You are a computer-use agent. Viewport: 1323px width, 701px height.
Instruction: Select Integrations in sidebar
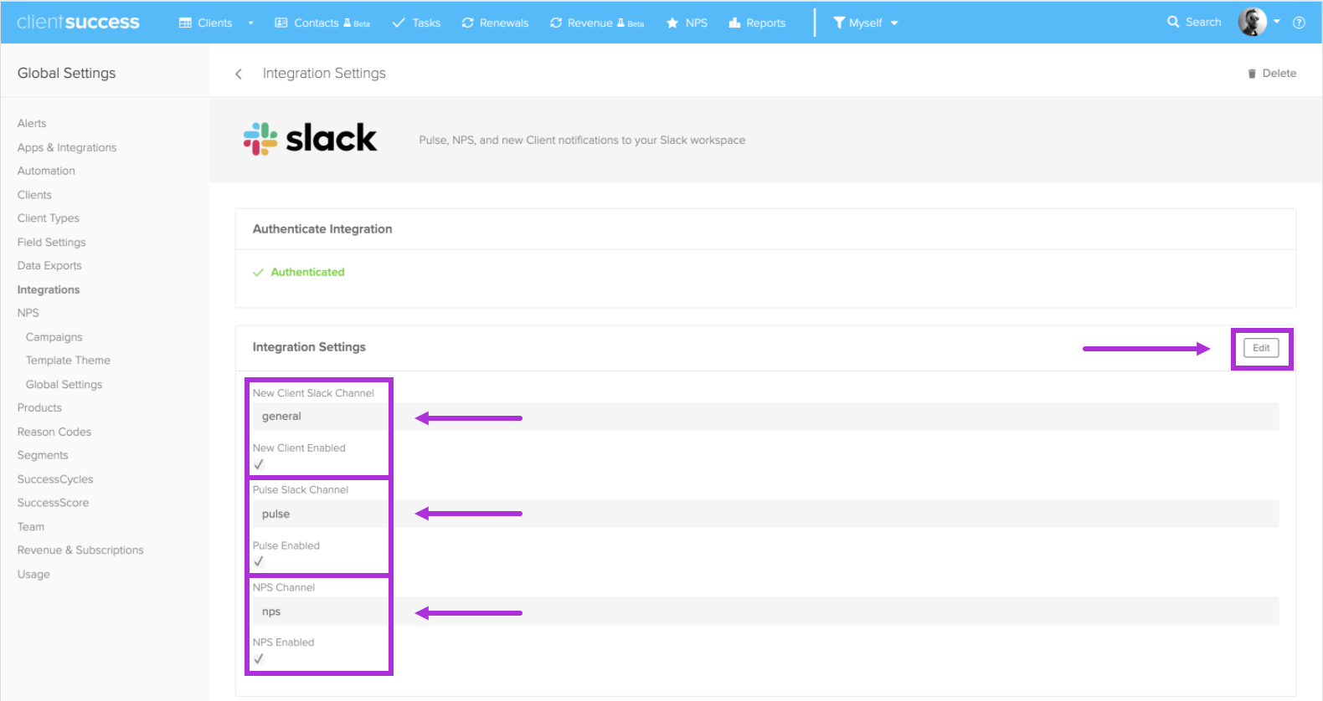click(x=49, y=289)
